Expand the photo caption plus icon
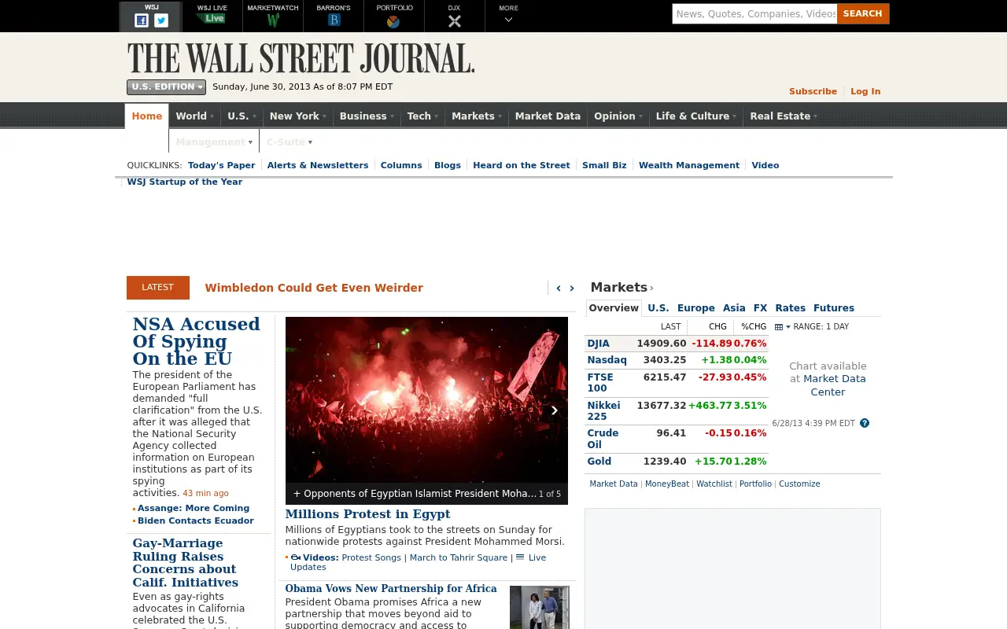This screenshot has width=1007, height=629. 297,494
